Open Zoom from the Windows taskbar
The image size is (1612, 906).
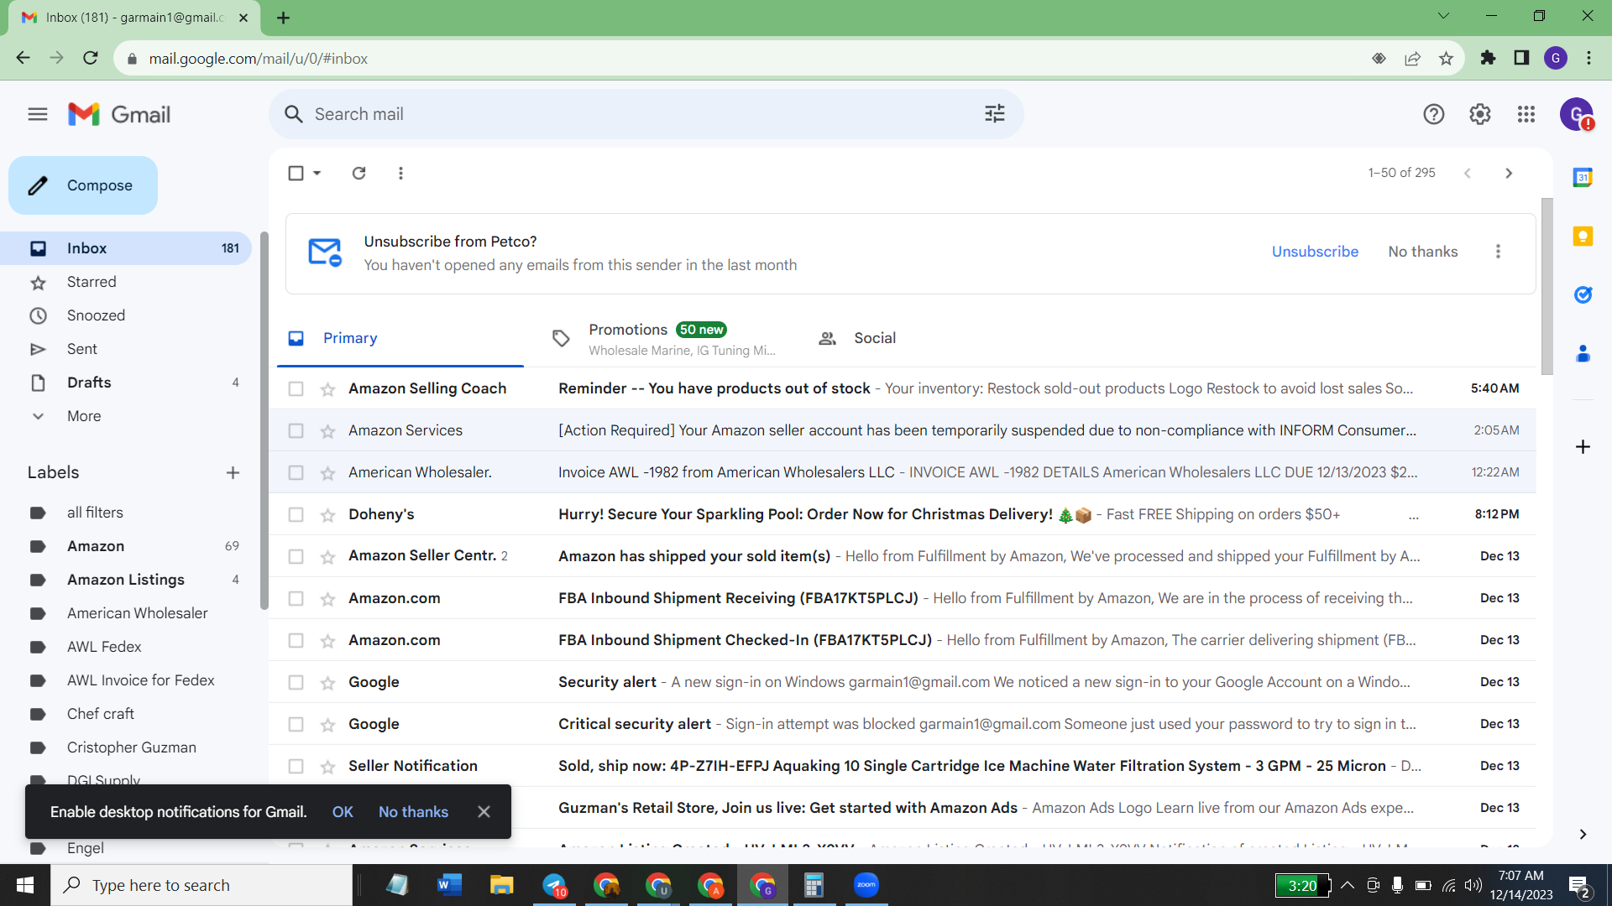(866, 885)
